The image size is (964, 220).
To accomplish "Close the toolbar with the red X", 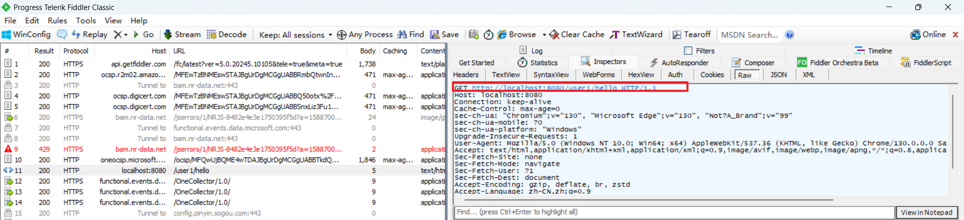I will (955, 35).
